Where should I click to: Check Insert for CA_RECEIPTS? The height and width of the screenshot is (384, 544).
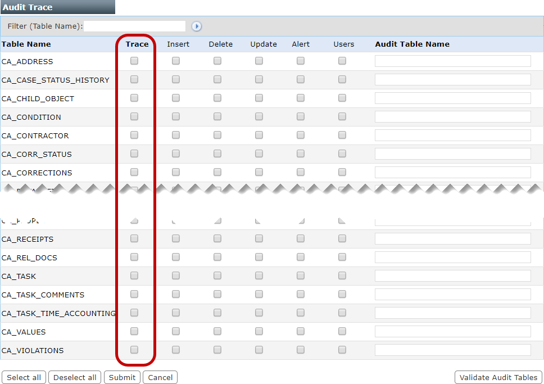click(176, 239)
